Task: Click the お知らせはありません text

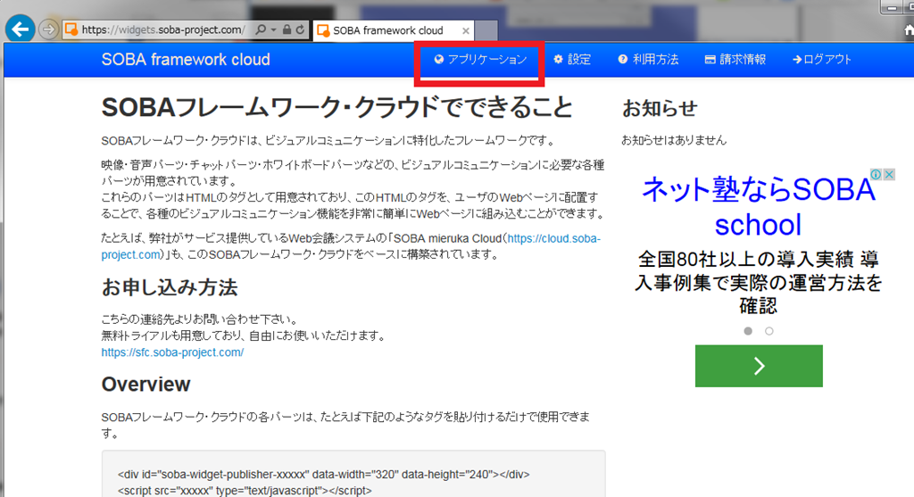Action: [674, 140]
